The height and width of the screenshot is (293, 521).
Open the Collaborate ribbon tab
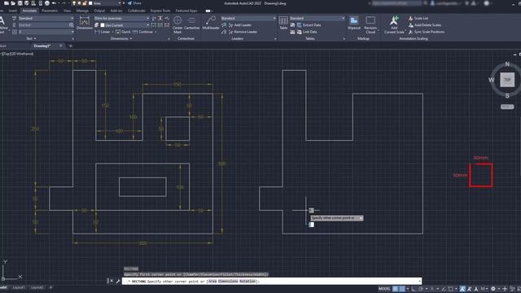coord(136,11)
